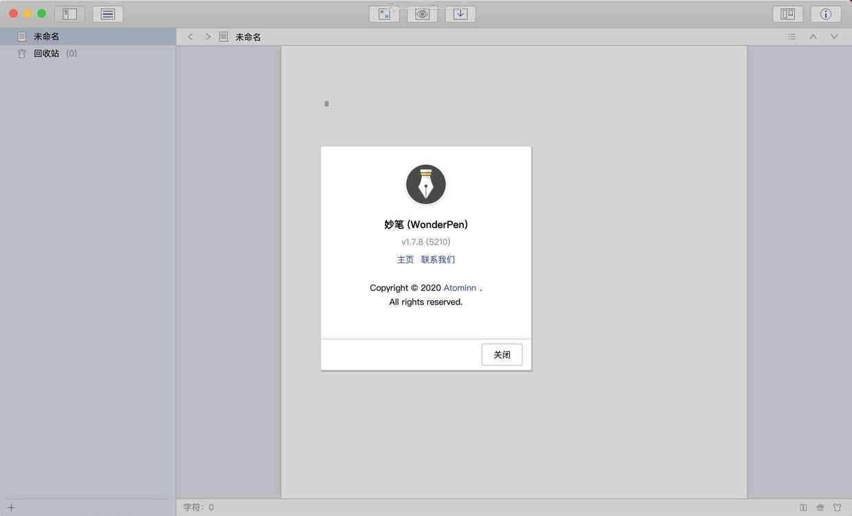Click the eye preview icon

click(x=423, y=14)
